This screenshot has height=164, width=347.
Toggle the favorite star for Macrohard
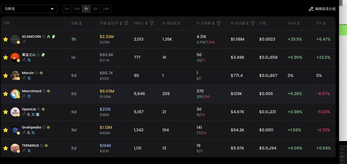pos(5,94)
